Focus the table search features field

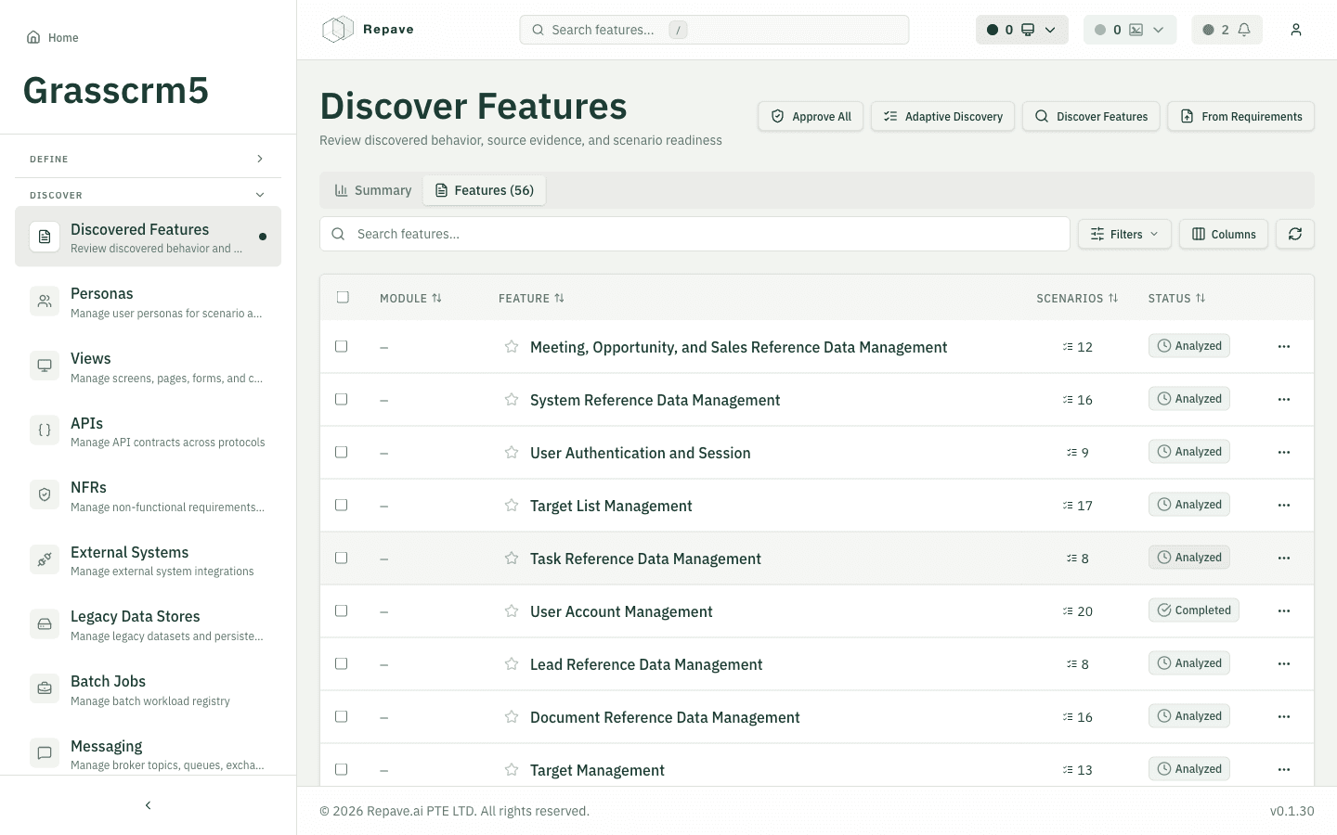coord(694,234)
